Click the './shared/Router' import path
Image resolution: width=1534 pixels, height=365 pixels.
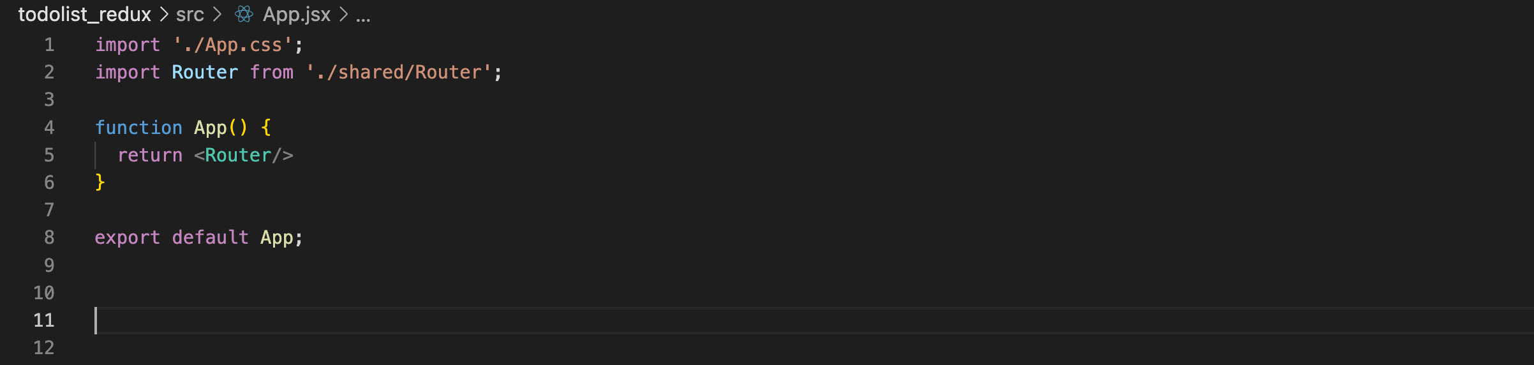[399, 72]
